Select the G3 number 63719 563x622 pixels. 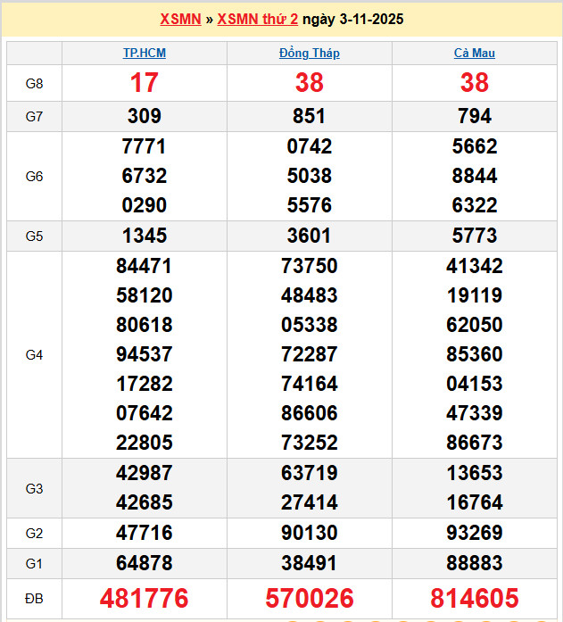(x=309, y=473)
